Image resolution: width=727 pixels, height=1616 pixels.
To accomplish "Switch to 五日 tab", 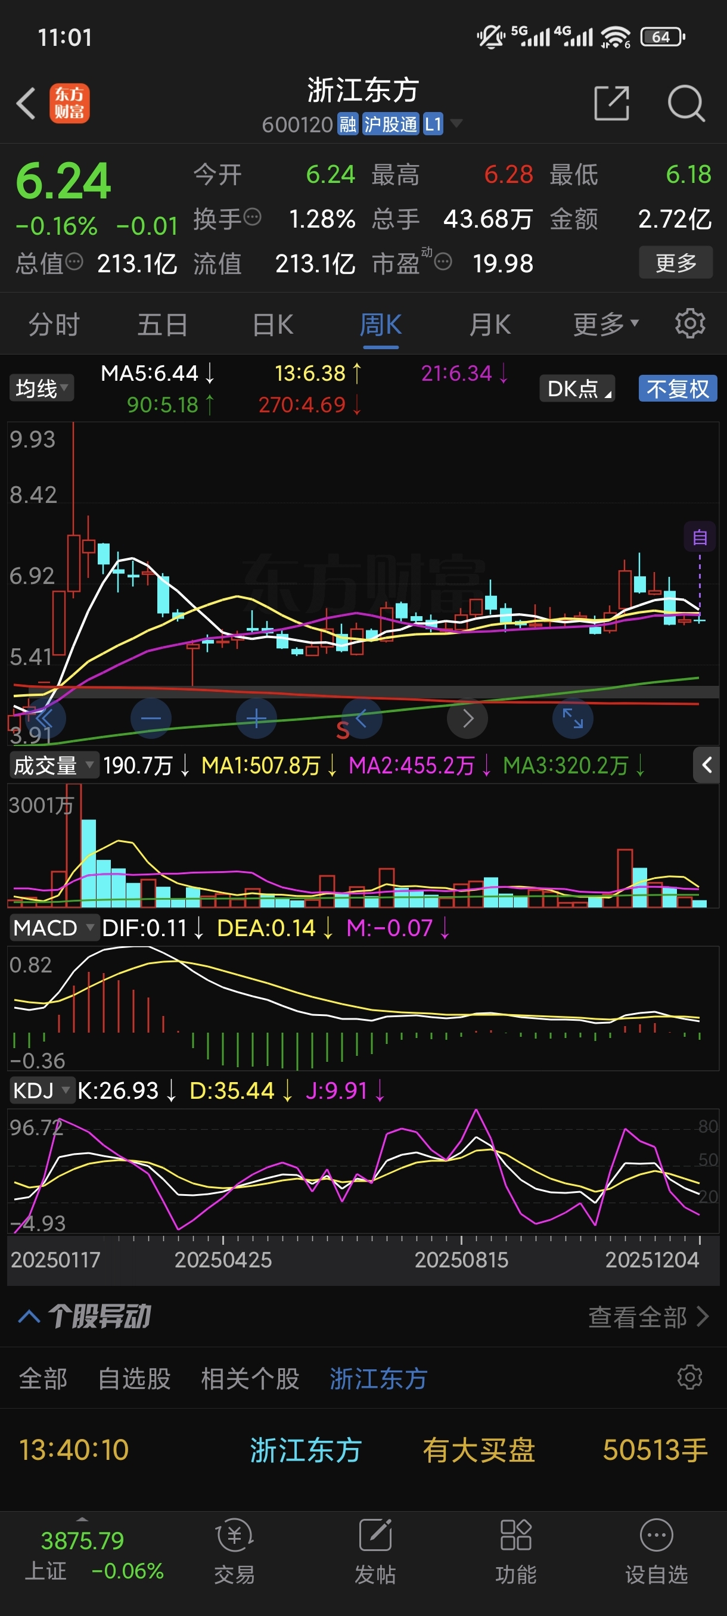I will 163,324.
